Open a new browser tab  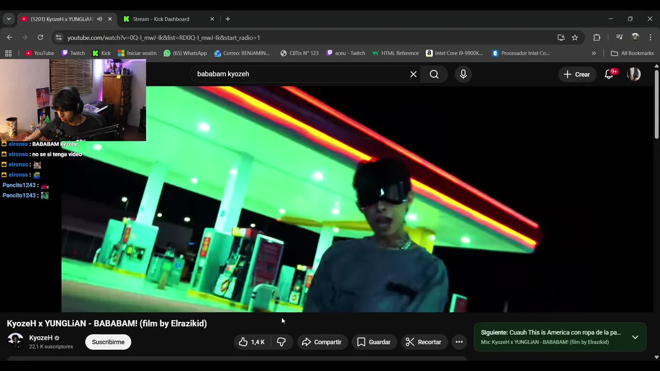point(228,19)
